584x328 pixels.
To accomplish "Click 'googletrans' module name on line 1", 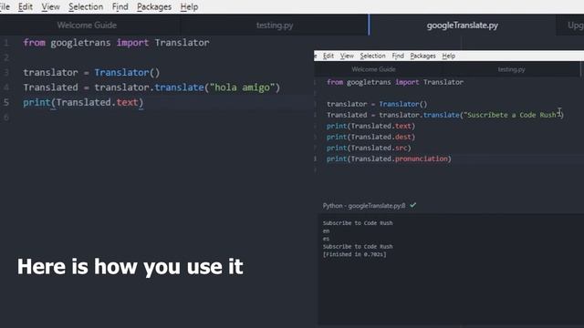I will 80,43.
